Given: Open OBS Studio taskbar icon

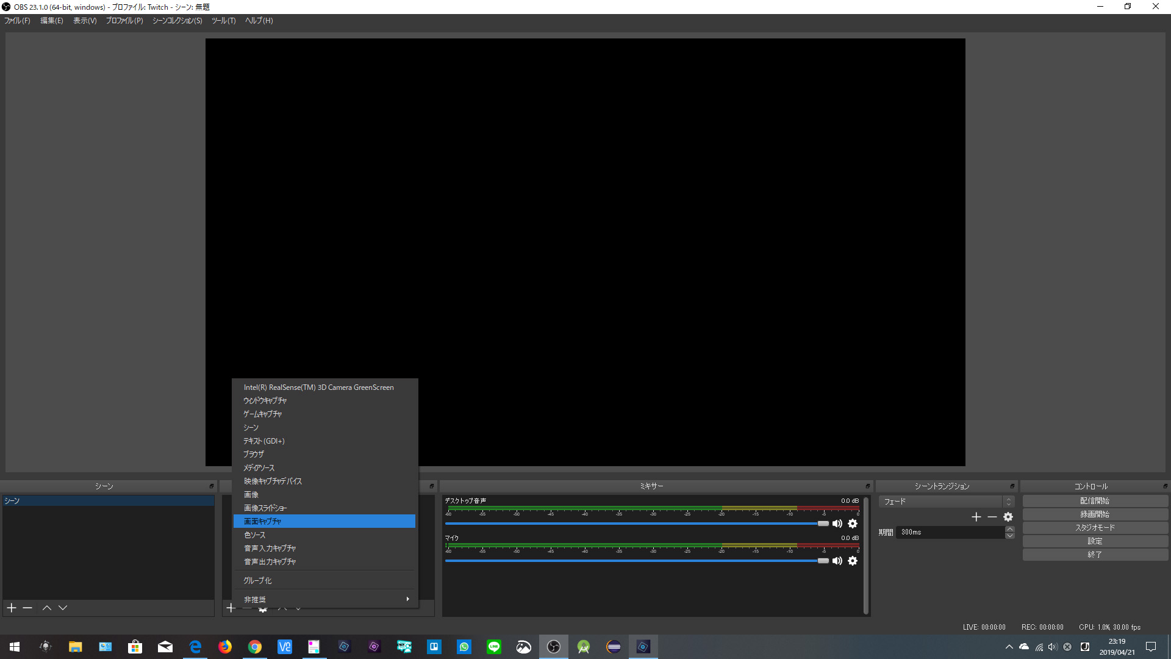Looking at the screenshot, I should (x=553, y=647).
